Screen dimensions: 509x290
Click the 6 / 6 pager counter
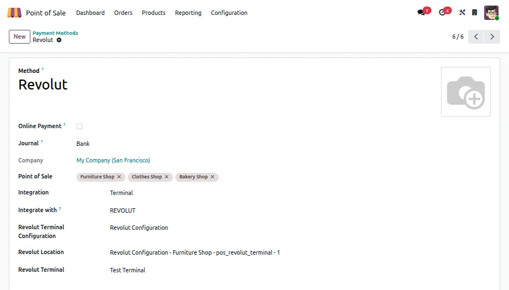pyautogui.click(x=458, y=36)
